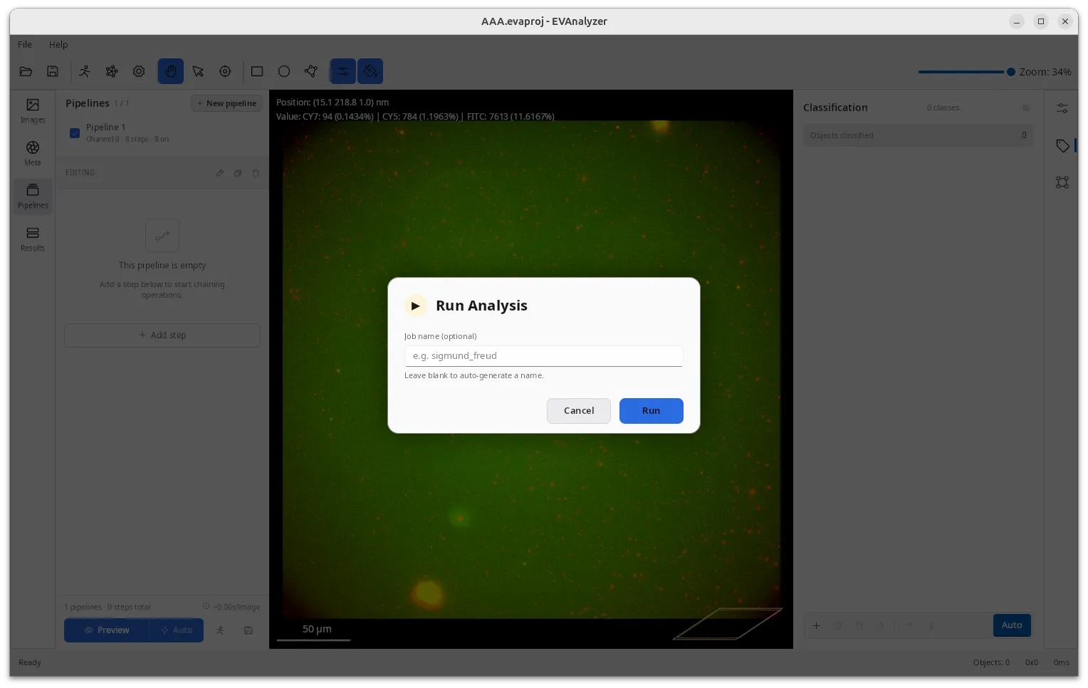The width and height of the screenshot is (1088, 688).
Task: Open the Results sidebar panel
Action: click(33, 239)
